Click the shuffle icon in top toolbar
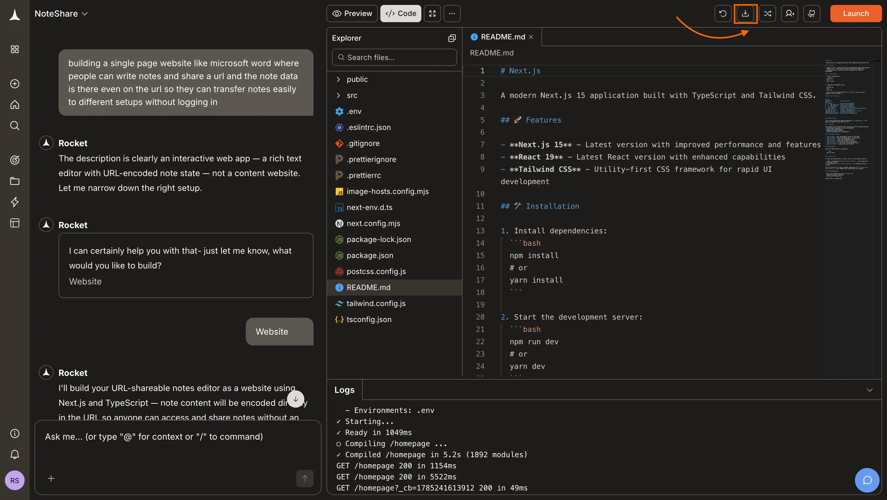 pyautogui.click(x=767, y=14)
